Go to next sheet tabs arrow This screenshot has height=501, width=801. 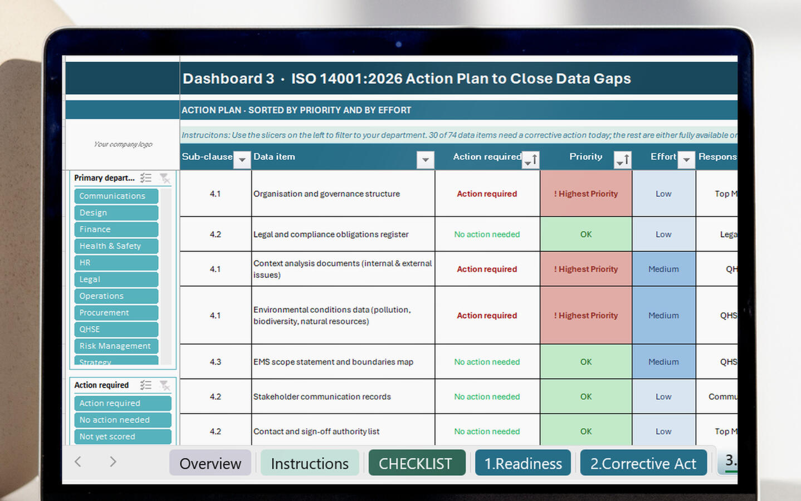tap(113, 461)
